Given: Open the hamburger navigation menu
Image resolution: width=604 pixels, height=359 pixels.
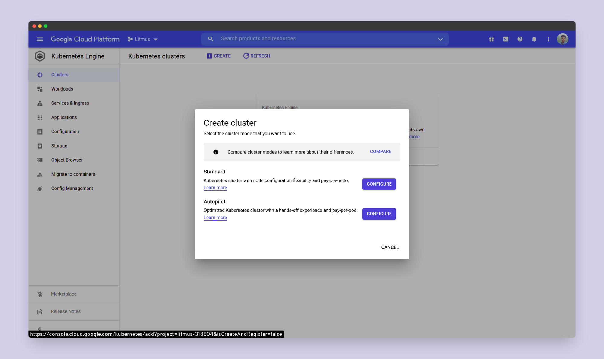Looking at the screenshot, I should 40,39.
